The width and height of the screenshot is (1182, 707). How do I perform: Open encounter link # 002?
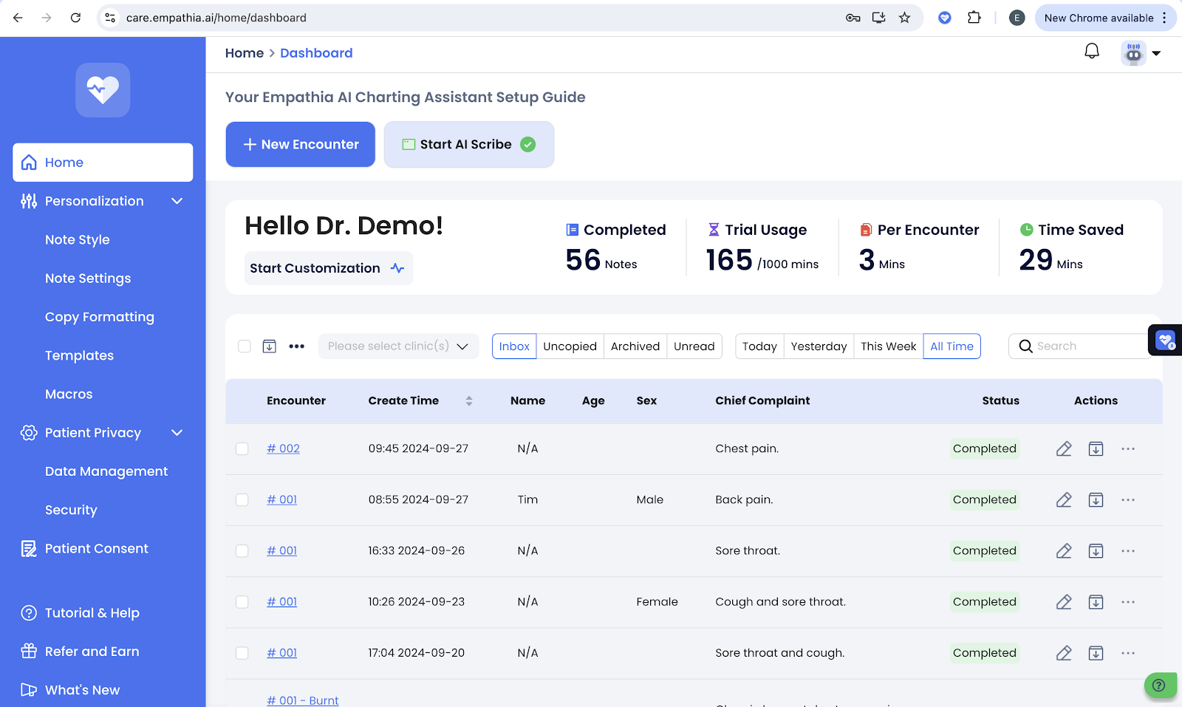(284, 448)
